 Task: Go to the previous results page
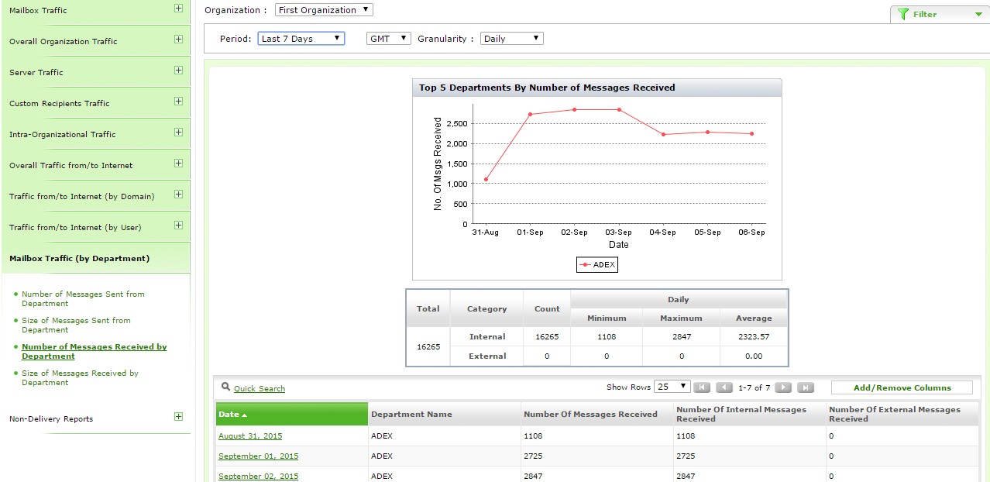(724, 387)
